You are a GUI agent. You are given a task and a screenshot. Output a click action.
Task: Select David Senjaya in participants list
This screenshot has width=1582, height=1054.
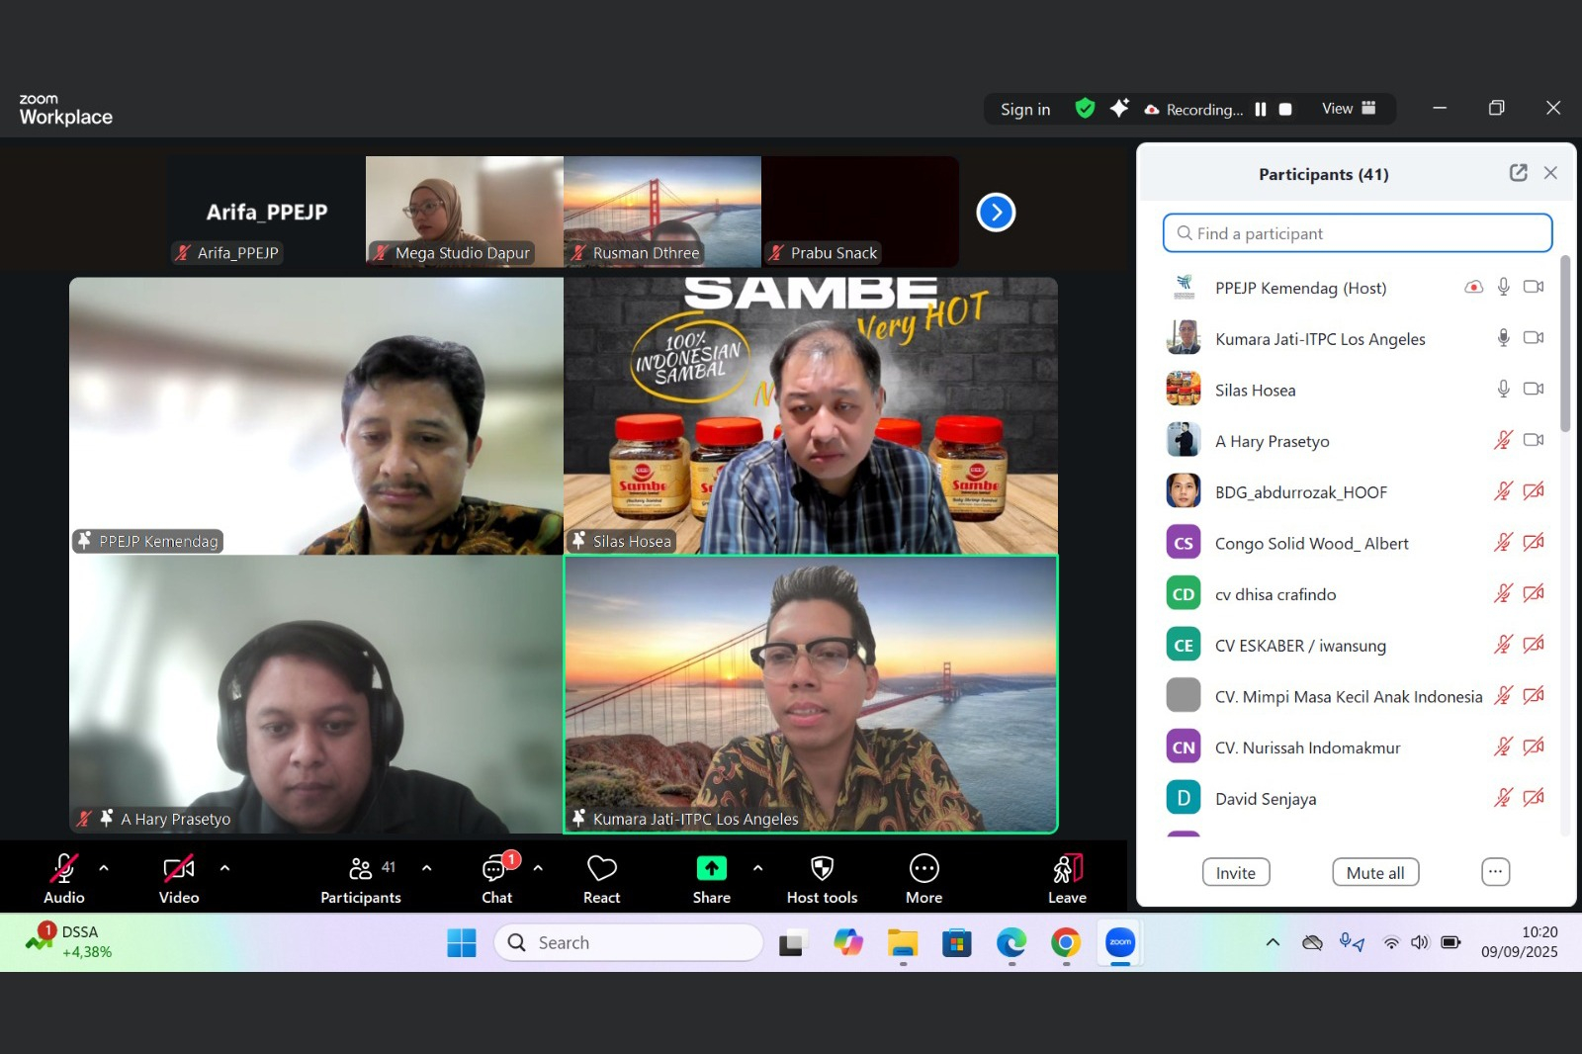(1356, 798)
